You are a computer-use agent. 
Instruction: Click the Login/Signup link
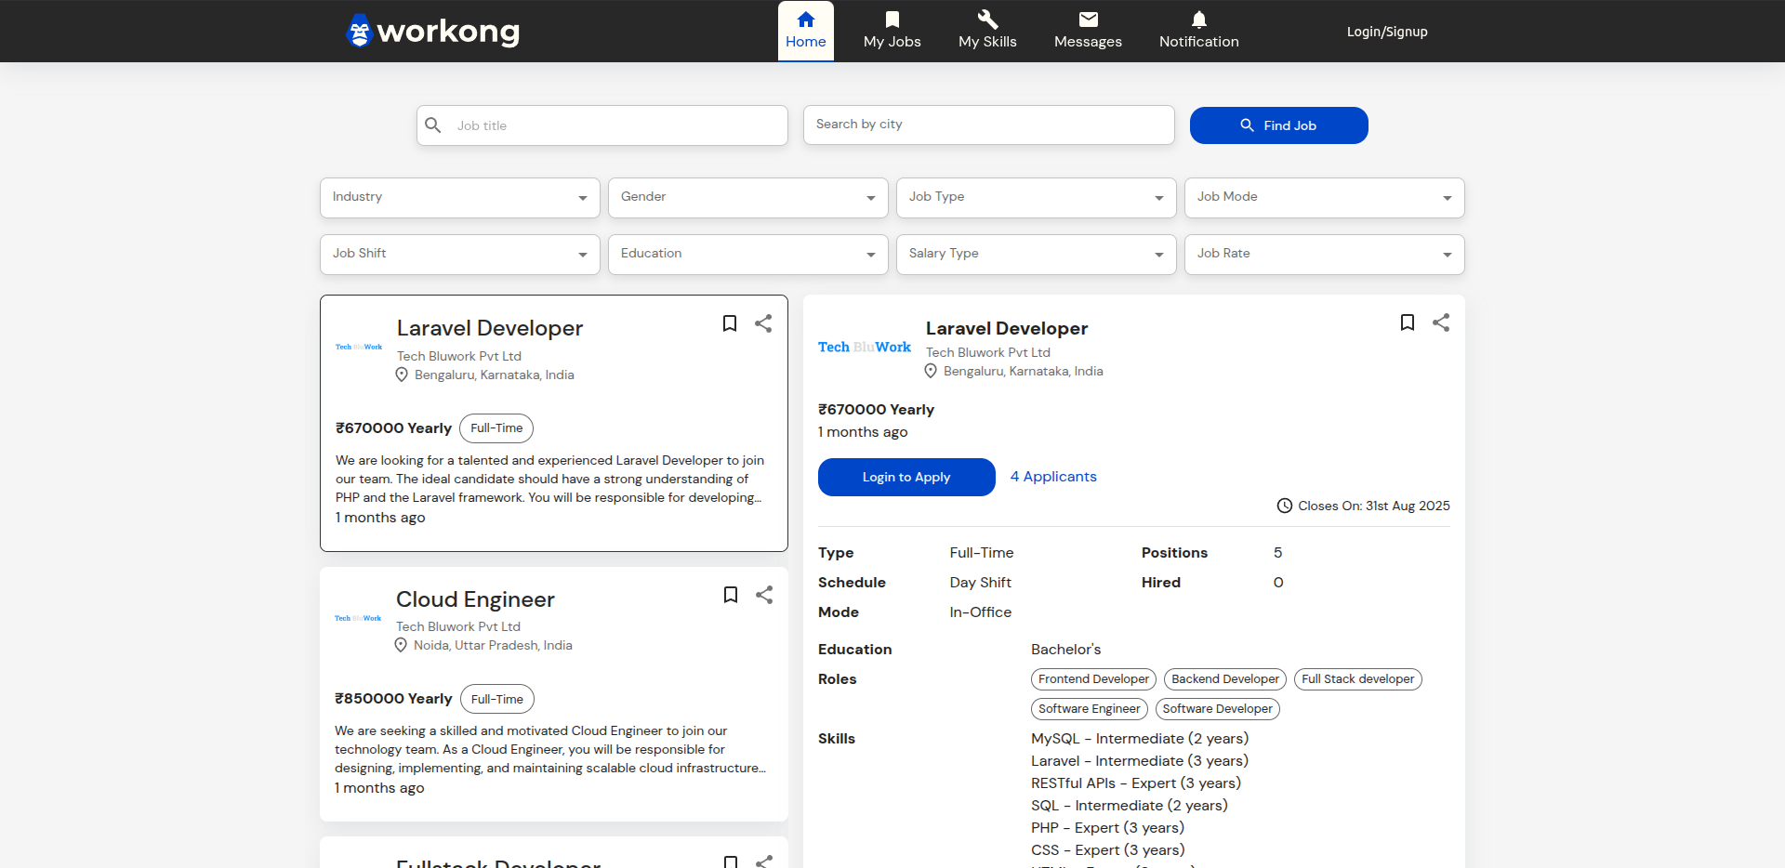pyautogui.click(x=1387, y=32)
